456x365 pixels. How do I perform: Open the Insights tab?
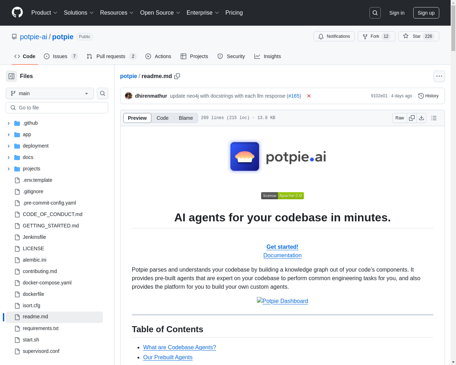[x=268, y=56]
